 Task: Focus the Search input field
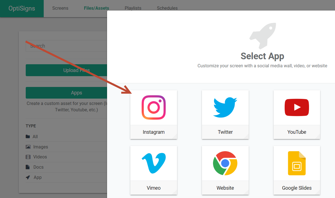coord(66,46)
